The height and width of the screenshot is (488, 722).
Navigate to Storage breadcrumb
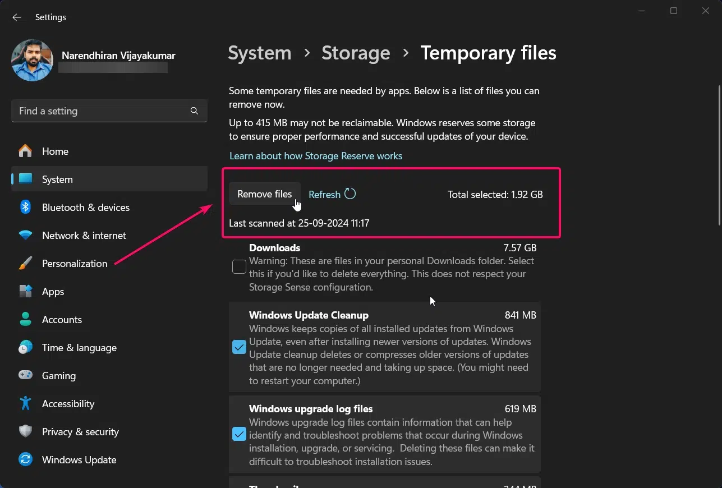(x=356, y=53)
